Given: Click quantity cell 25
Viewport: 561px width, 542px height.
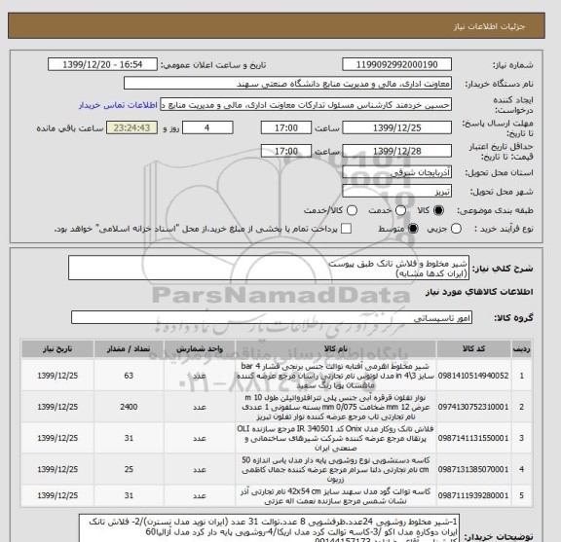Looking at the screenshot, I should point(129,469).
